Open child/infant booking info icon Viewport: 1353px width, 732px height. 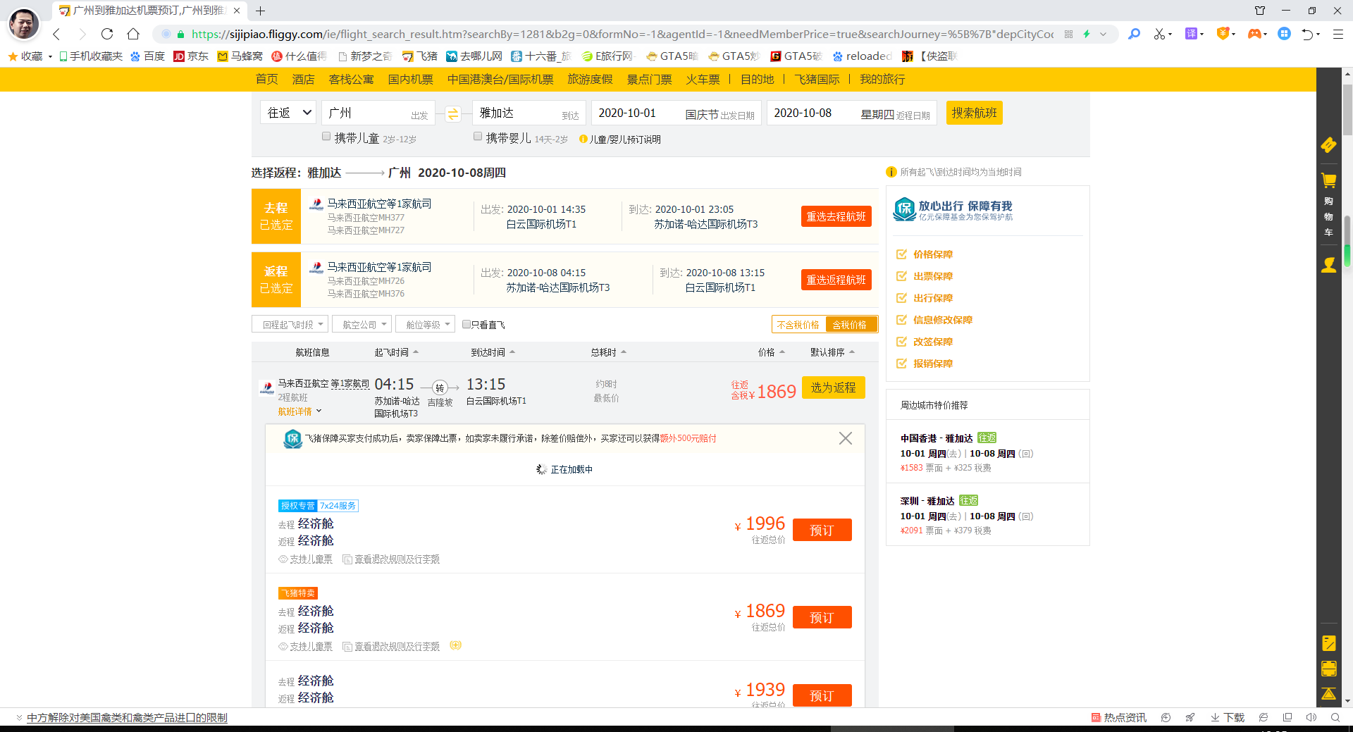coord(583,139)
